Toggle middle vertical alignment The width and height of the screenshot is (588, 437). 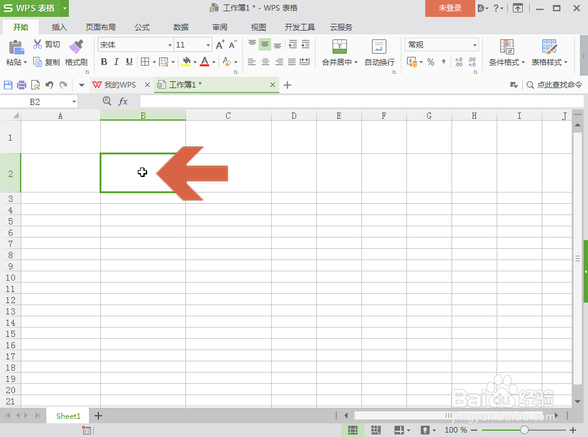[265, 44]
